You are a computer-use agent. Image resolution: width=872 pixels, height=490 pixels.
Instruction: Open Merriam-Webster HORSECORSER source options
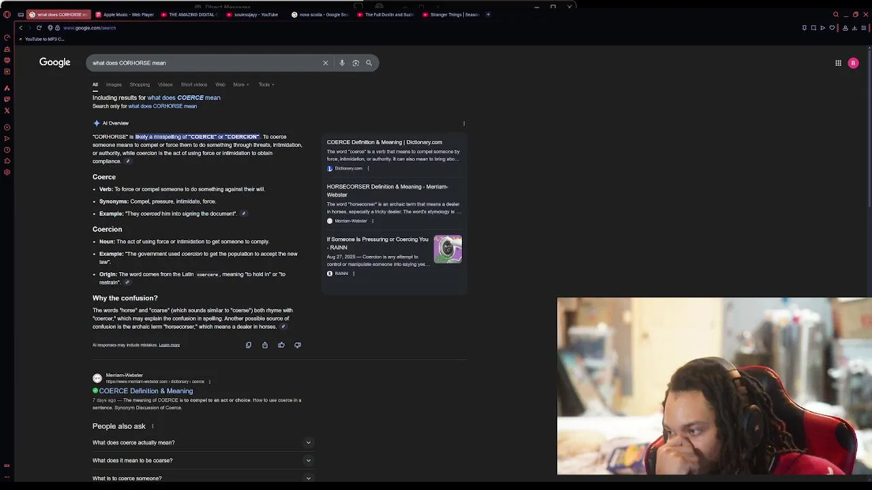click(x=372, y=221)
